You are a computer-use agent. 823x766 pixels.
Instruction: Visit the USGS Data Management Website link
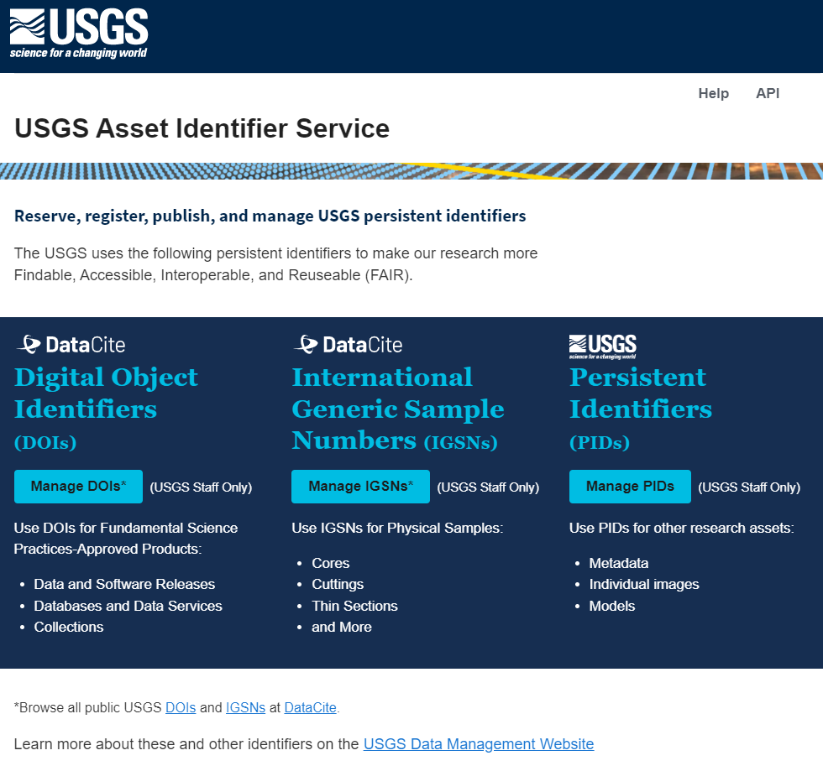tap(477, 743)
